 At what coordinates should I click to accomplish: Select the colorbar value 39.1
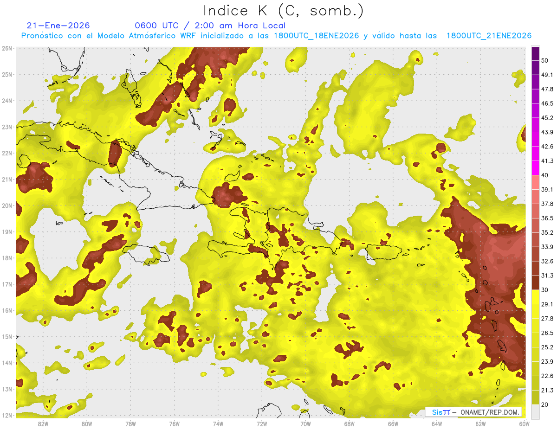(x=547, y=190)
